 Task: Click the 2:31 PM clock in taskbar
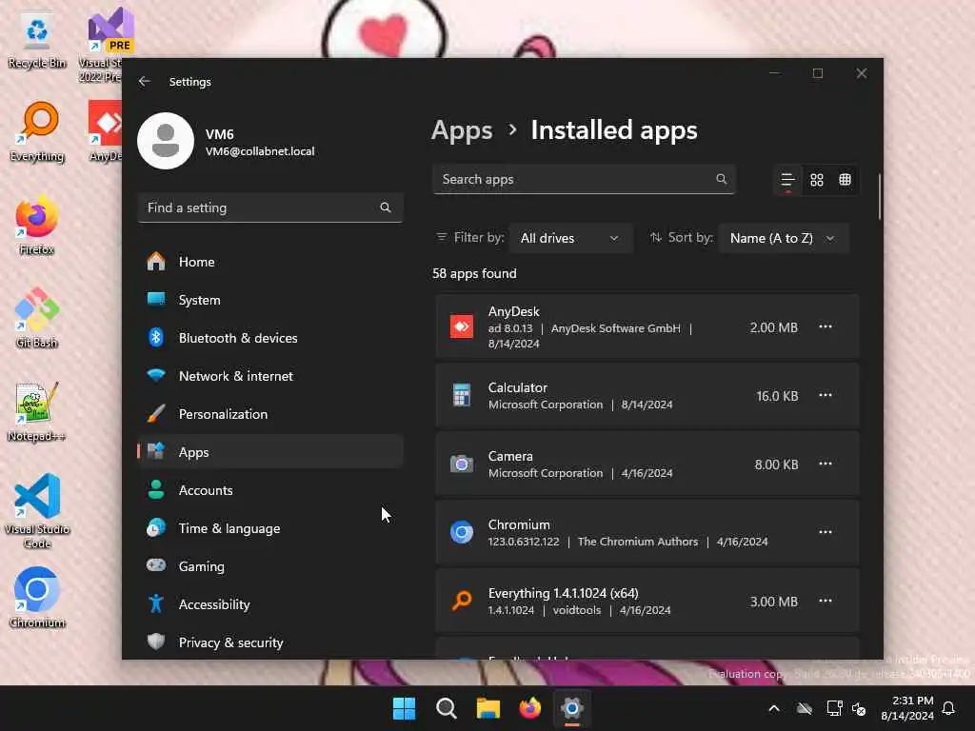[x=912, y=701]
